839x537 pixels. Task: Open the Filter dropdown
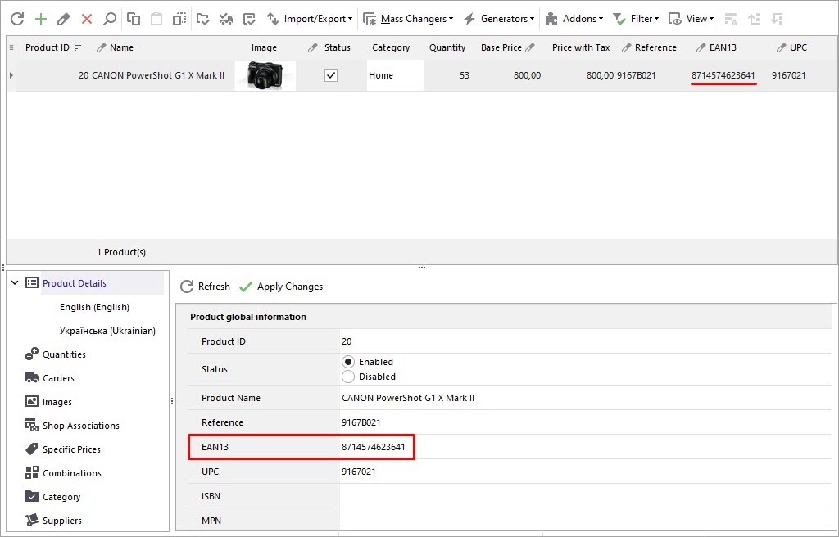636,19
